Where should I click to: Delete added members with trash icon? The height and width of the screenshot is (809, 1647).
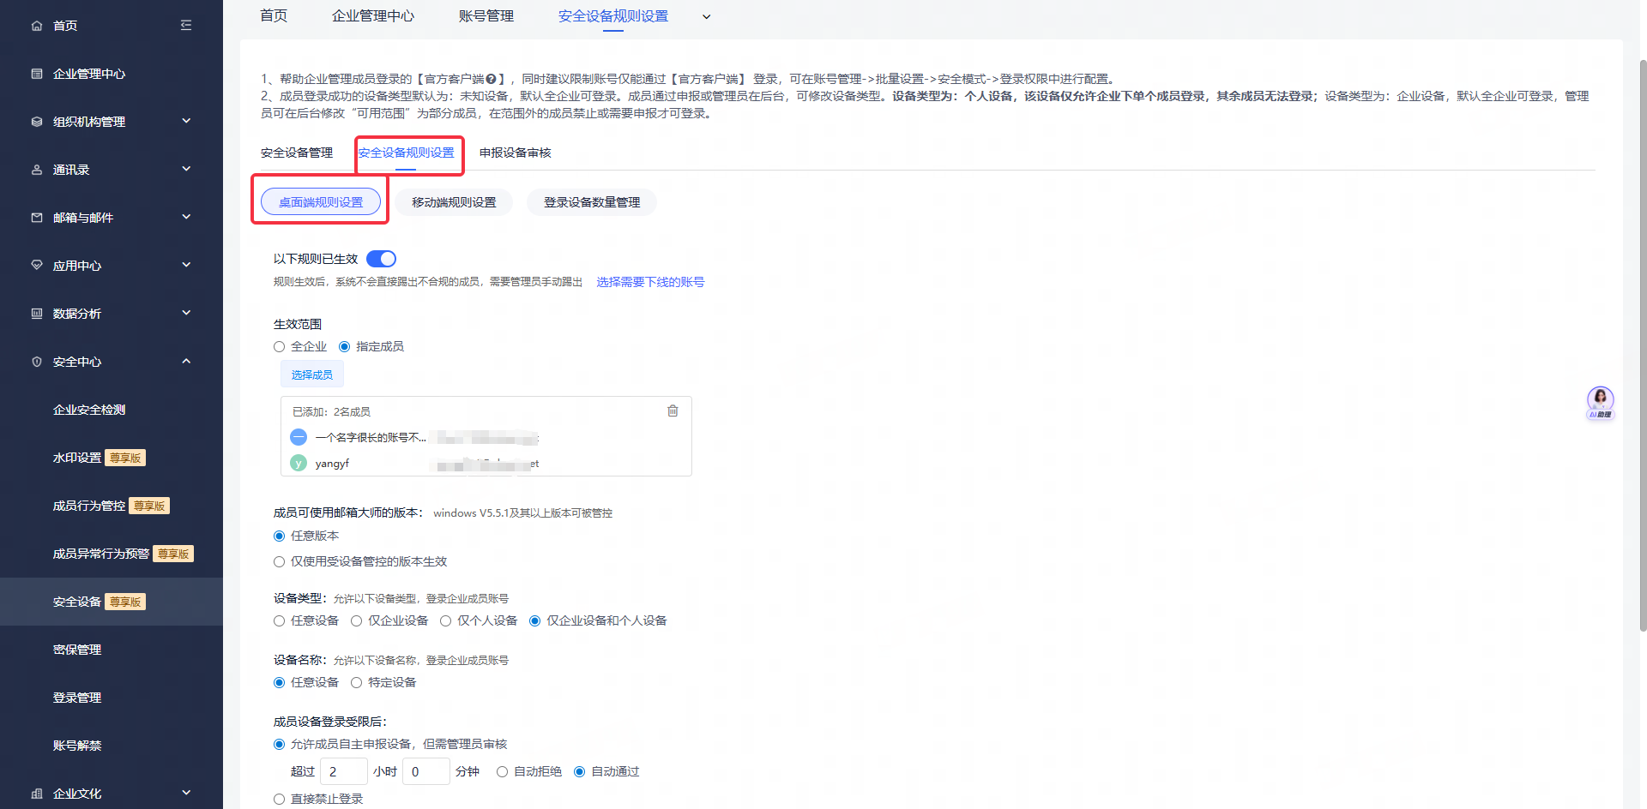tap(673, 410)
